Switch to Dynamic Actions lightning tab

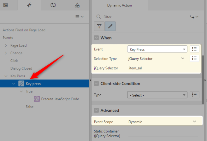(x=29, y=5)
